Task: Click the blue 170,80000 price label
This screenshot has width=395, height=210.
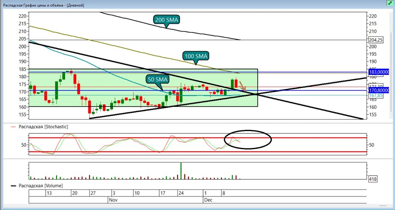Action: tap(379, 90)
